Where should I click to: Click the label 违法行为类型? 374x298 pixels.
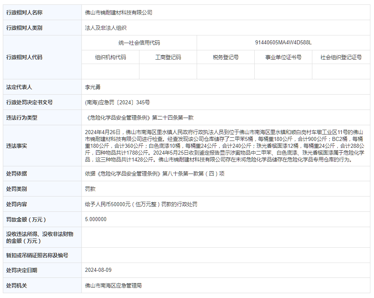(x=22, y=118)
